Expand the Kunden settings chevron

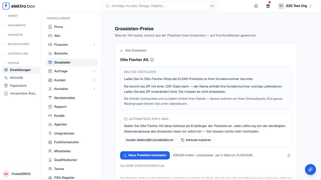tap(94, 80)
